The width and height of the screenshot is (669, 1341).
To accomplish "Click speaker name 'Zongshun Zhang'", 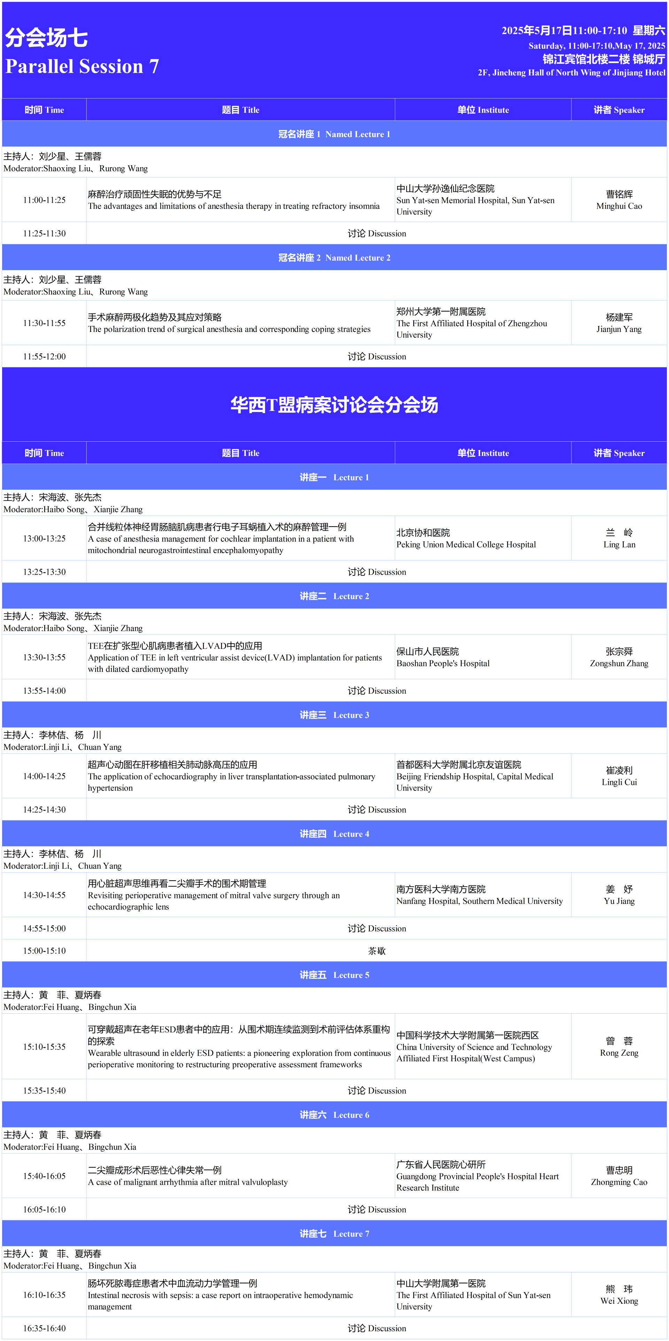I will point(619,663).
